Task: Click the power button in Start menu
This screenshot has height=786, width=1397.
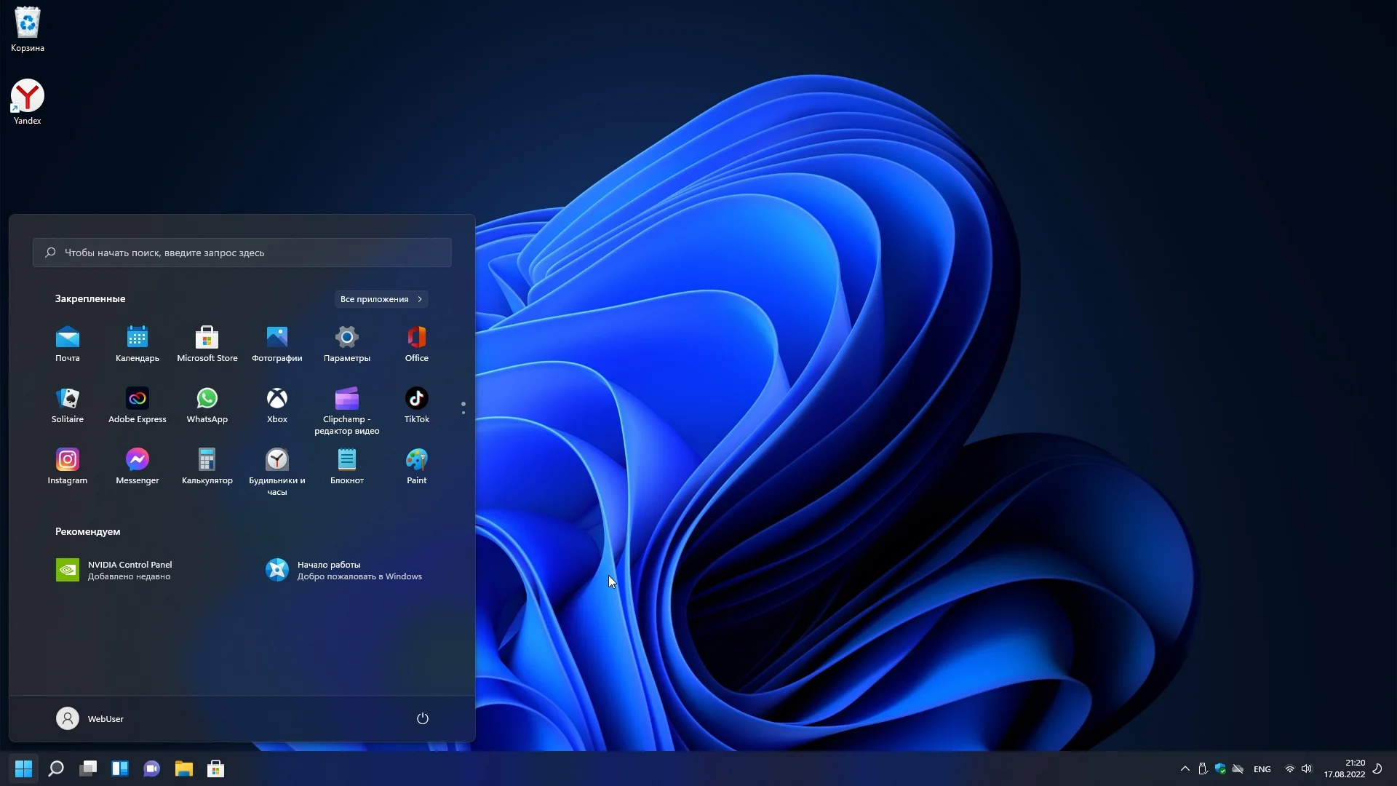Action: click(422, 719)
